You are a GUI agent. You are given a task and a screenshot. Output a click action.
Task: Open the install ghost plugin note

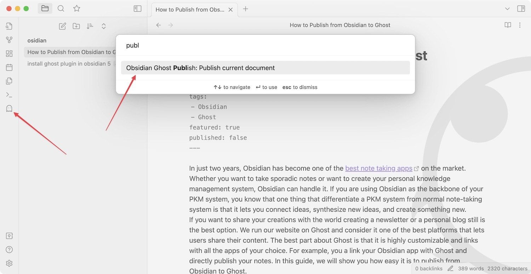69,64
